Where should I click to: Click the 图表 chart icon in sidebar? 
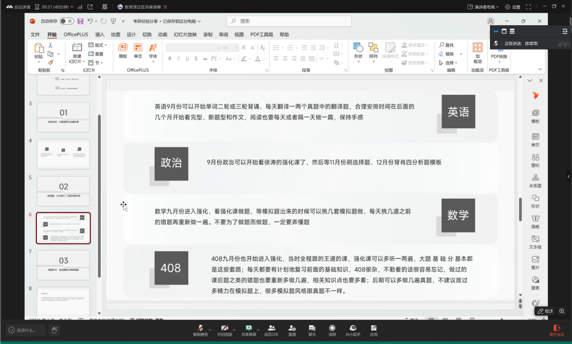pos(535,283)
